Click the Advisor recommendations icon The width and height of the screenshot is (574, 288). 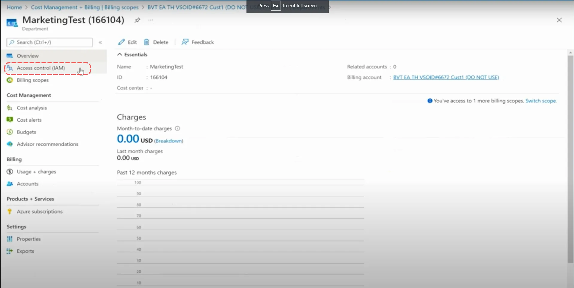tap(10, 144)
